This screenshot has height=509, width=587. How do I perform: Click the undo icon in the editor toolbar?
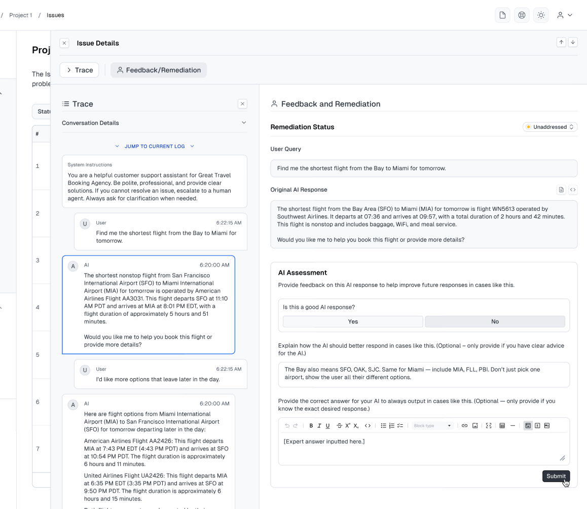tap(287, 425)
